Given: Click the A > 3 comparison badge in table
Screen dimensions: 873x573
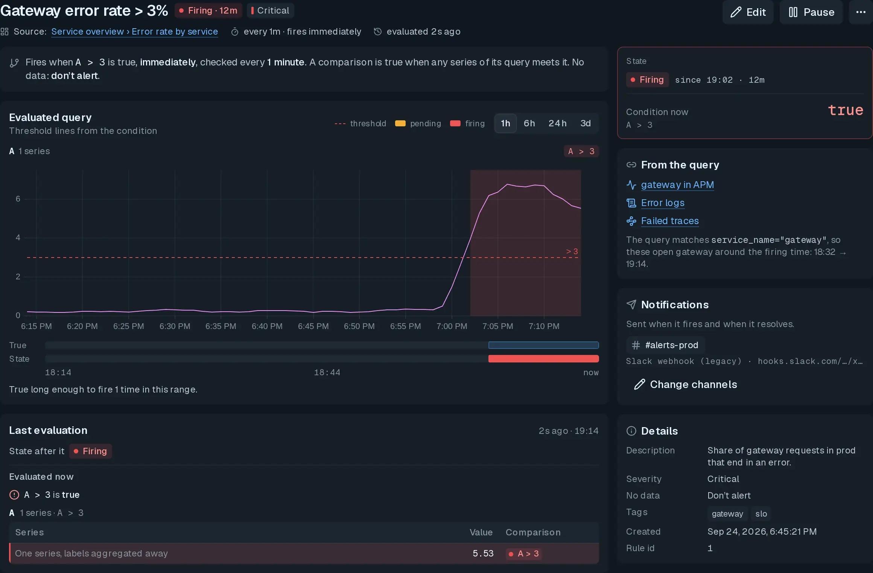Looking at the screenshot, I should coord(524,553).
